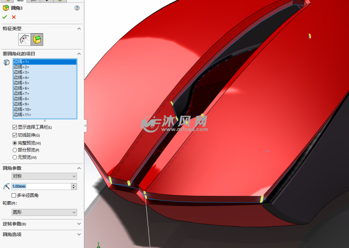Select 边线<10> in the list
This screenshot has width=349, height=248.
tap(45, 110)
